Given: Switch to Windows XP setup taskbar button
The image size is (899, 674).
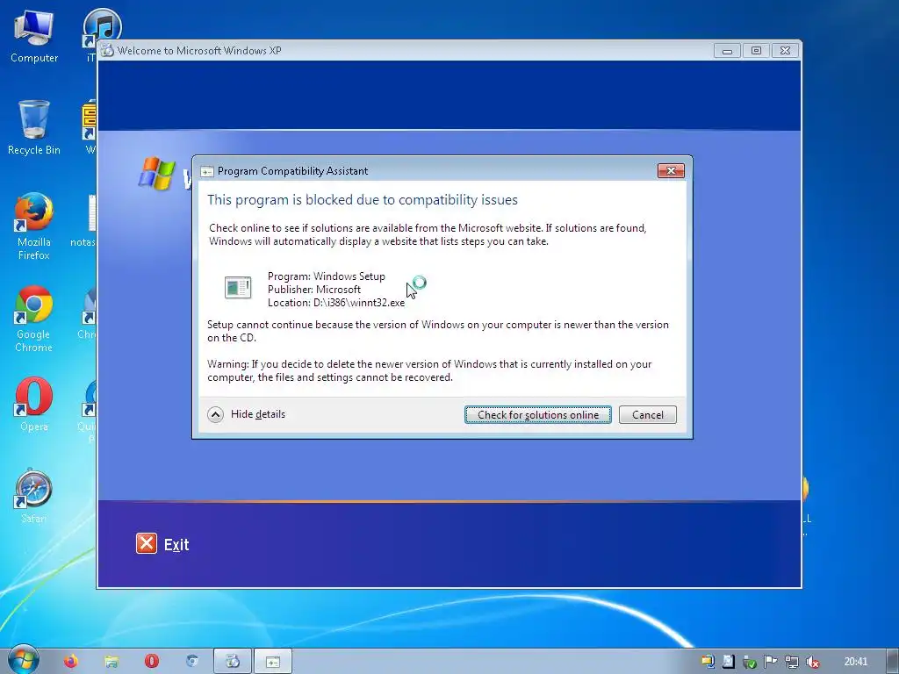Looking at the screenshot, I should [x=233, y=662].
